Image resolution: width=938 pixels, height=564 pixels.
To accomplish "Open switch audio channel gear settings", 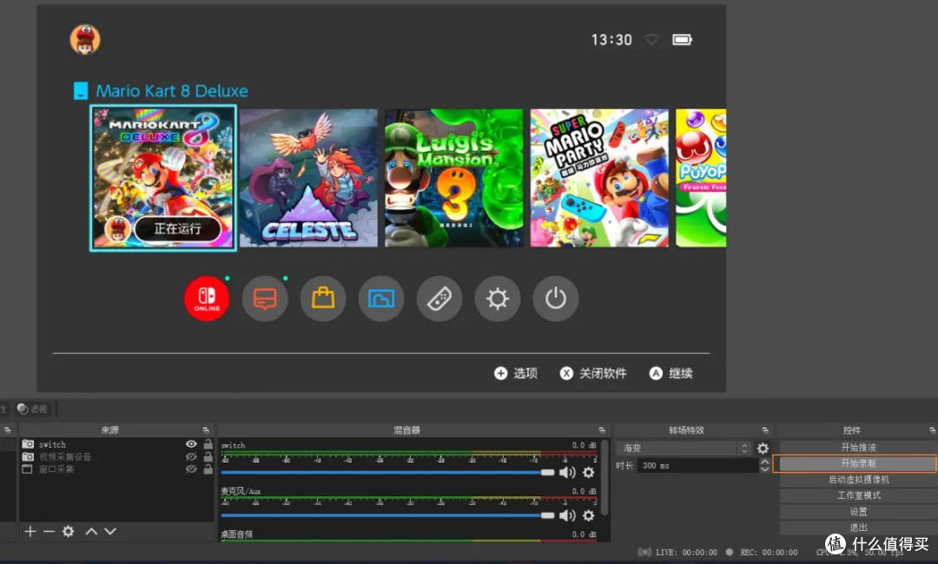I will 589,473.
